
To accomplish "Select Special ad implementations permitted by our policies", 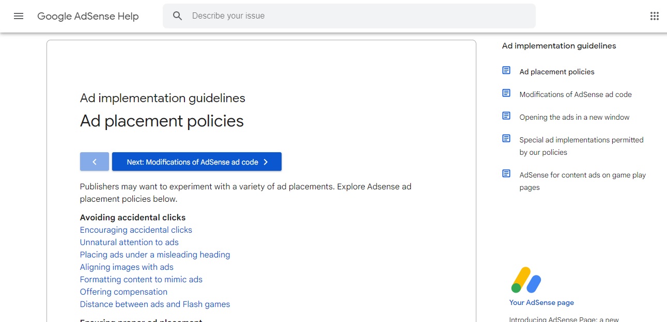I will pos(582,146).
